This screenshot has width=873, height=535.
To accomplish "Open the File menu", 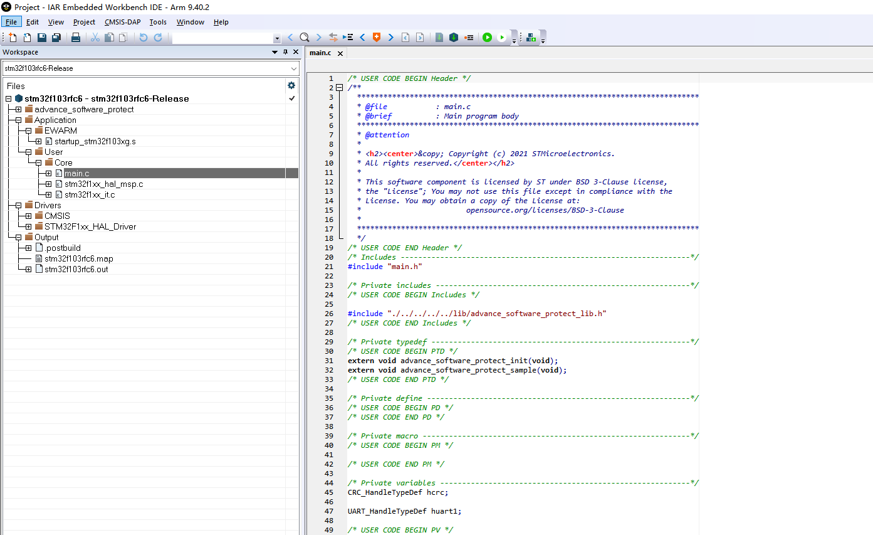I will 11,22.
